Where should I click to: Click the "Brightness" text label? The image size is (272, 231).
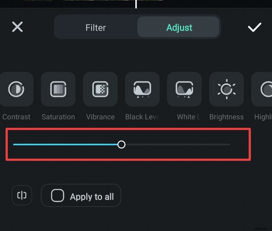226,117
